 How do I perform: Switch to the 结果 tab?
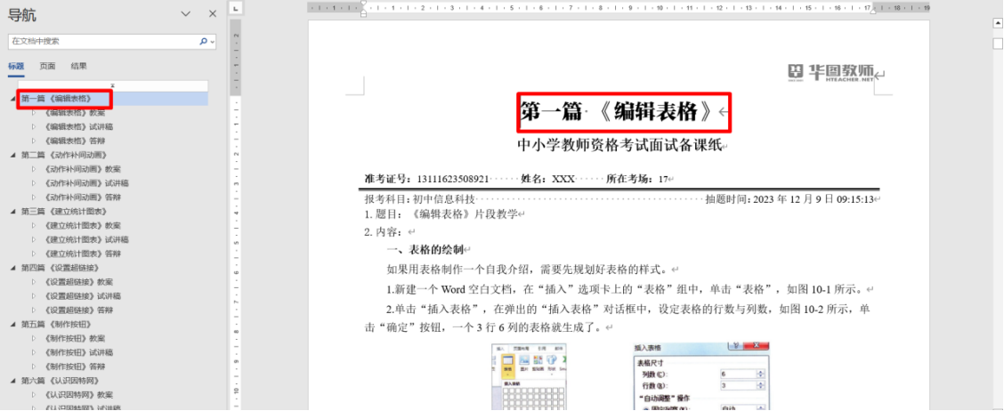pyautogui.click(x=79, y=67)
